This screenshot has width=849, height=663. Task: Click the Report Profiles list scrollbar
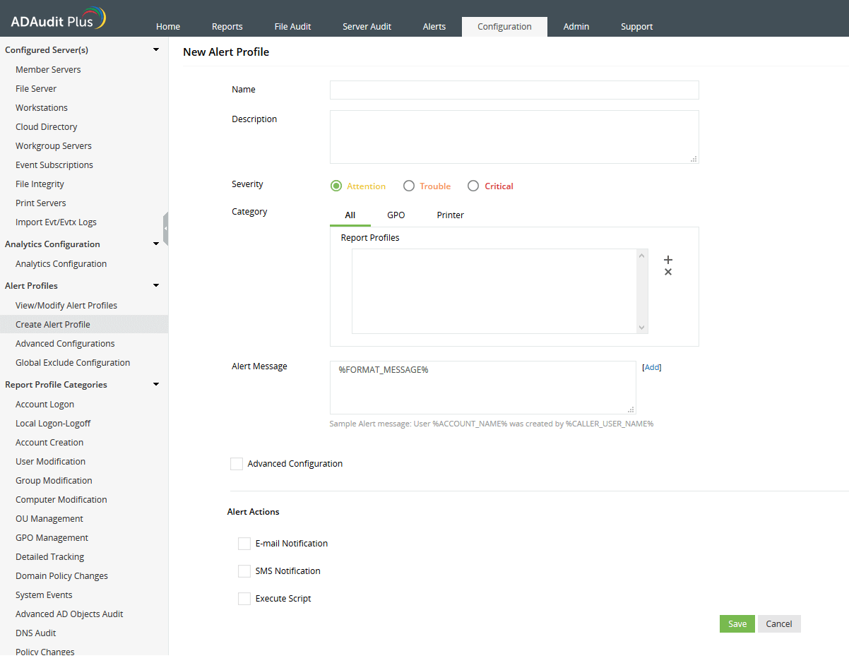click(x=641, y=291)
